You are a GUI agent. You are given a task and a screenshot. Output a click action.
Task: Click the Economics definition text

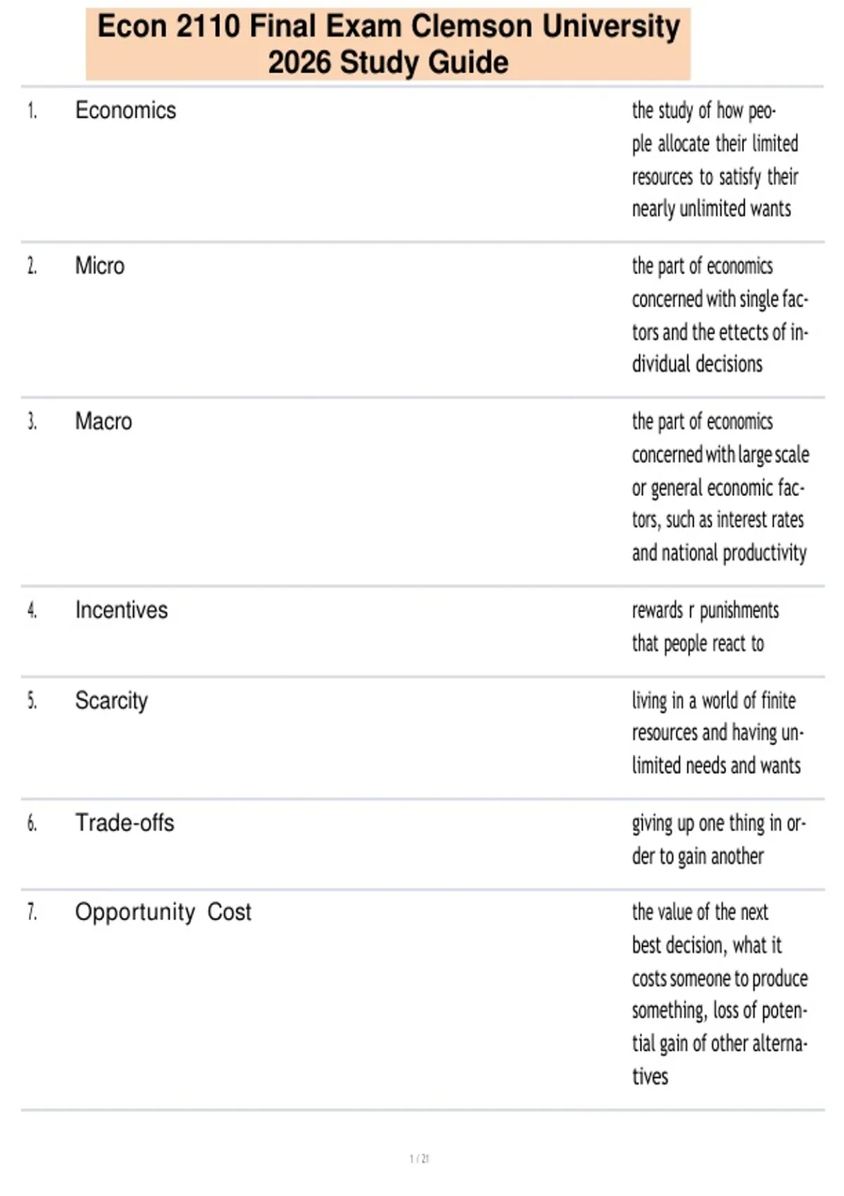coord(715,160)
